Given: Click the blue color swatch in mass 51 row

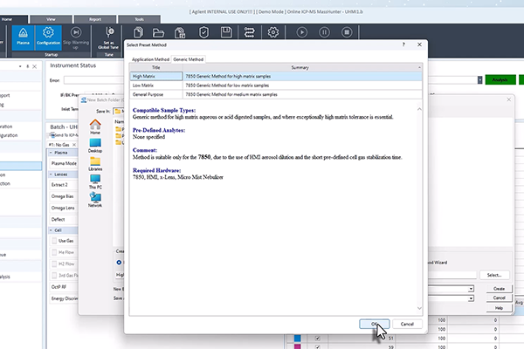Looking at the screenshot, I should 298,339.
